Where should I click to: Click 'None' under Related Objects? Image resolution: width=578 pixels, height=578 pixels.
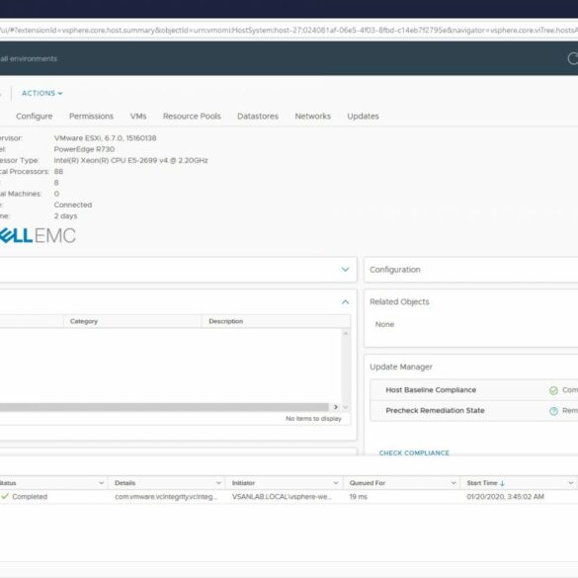point(384,324)
